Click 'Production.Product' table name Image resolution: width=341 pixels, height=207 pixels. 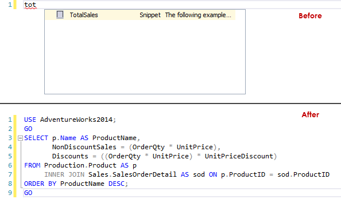click(x=80, y=165)
